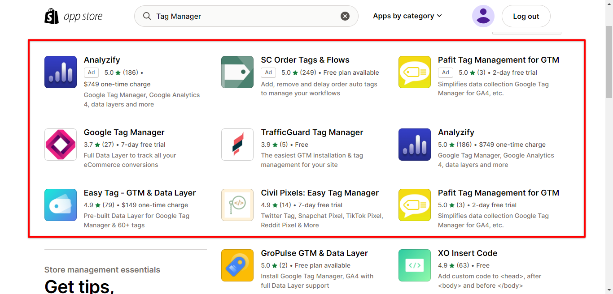Open the user profile avatar

[483, 16]
